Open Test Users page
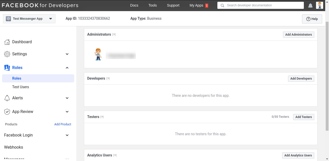This screenshot has height=161, width=329. (x=21, y=87)
